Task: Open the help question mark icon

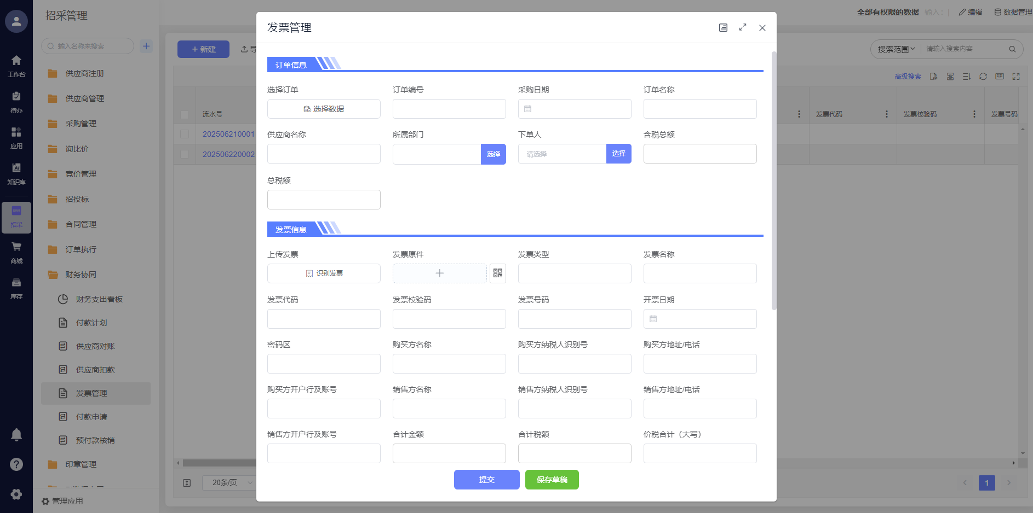Action: (x=16, y=464)
